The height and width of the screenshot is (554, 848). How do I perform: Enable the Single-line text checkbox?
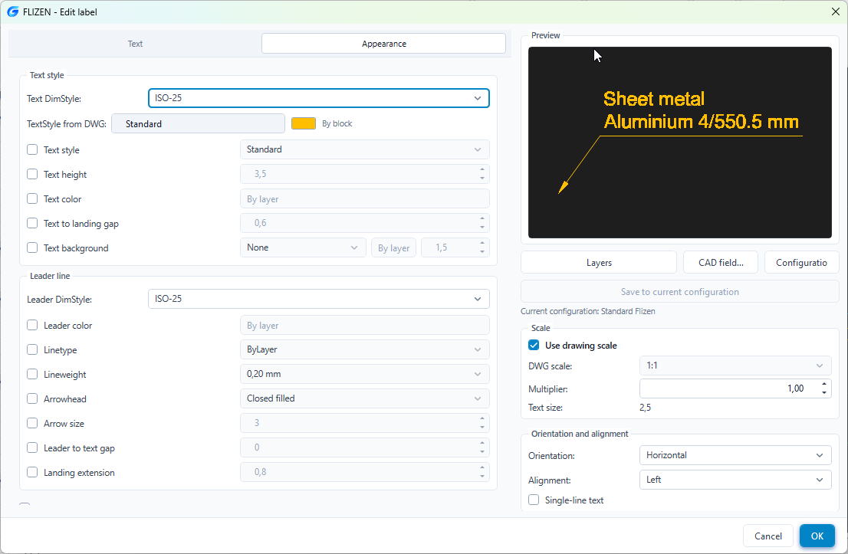(534, 500)
